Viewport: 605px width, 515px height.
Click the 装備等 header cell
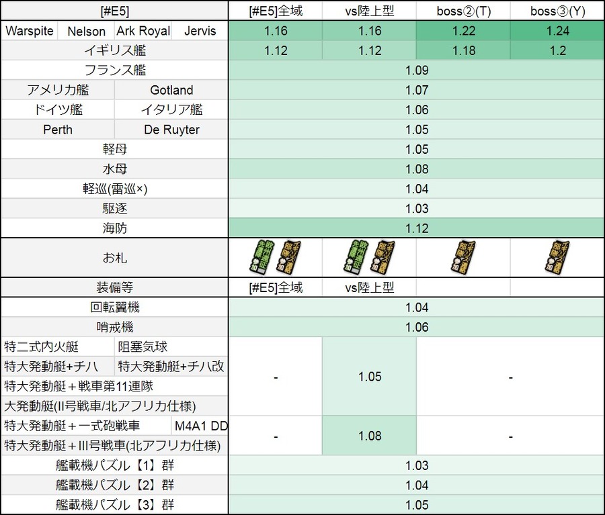point(114,287)
